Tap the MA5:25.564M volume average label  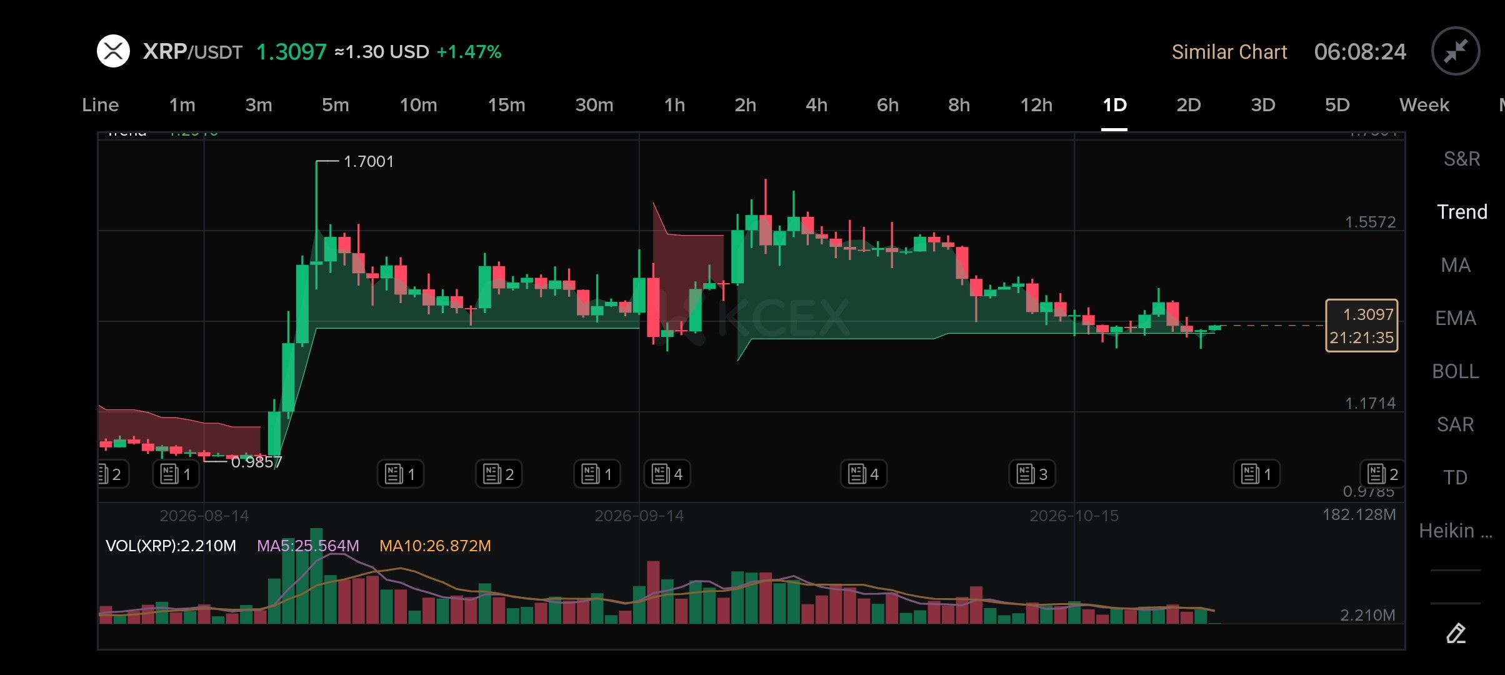click(x=308, y=546)
